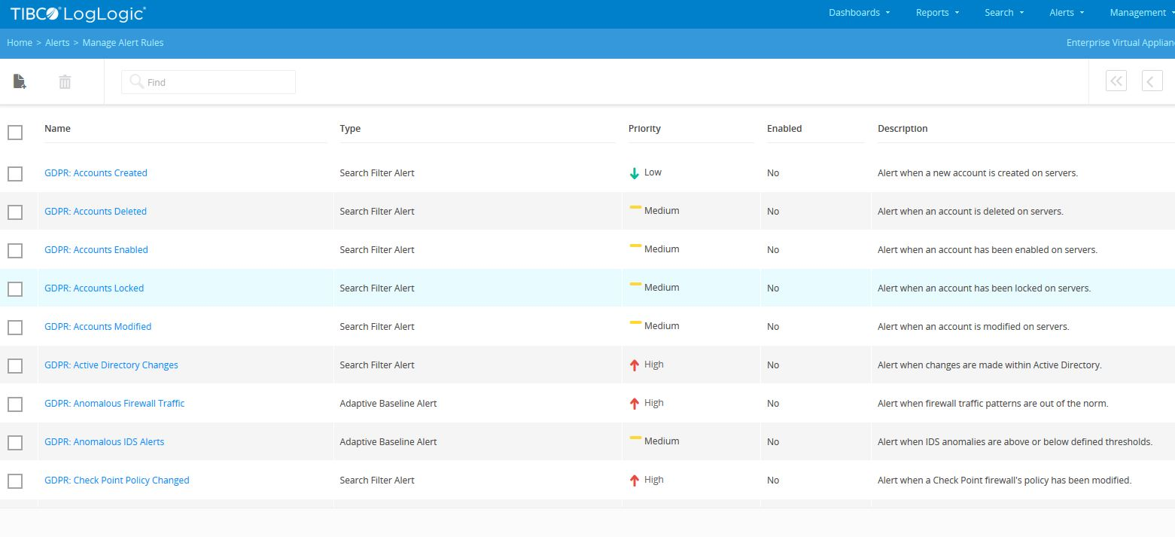The height and width of the screenshot is (537, 1175).
Task: Toggle the select-all checkbox in header
Action: (x=15, y=133)
